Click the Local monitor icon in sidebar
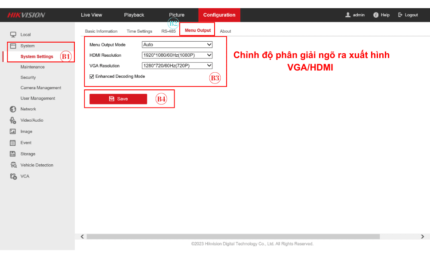Screen dimensions: 430x258 (x=13, y=34)
